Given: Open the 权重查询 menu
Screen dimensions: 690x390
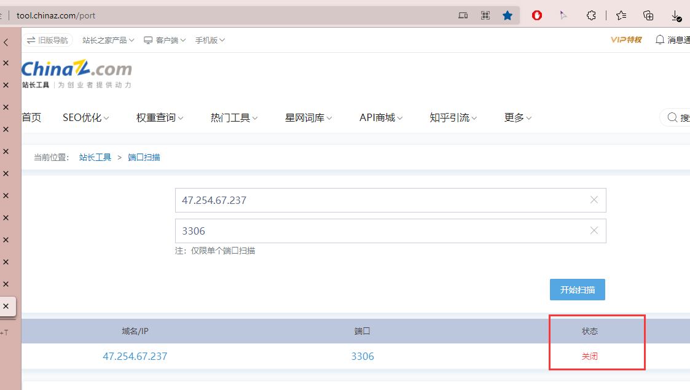Looking at the screenshot, I should point(160,118).
